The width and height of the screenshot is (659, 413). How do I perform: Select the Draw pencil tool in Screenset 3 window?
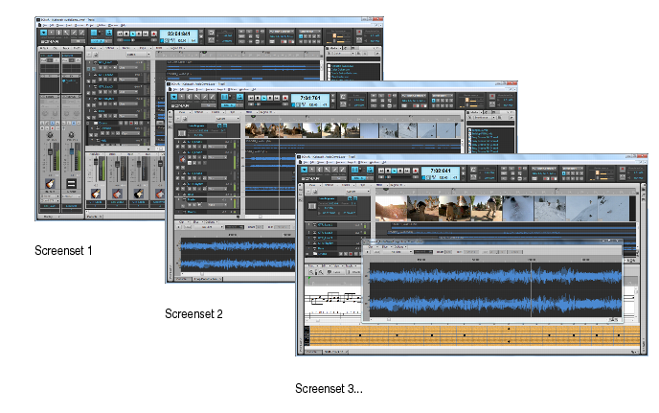pyautogui.click(x=334, y=170)
